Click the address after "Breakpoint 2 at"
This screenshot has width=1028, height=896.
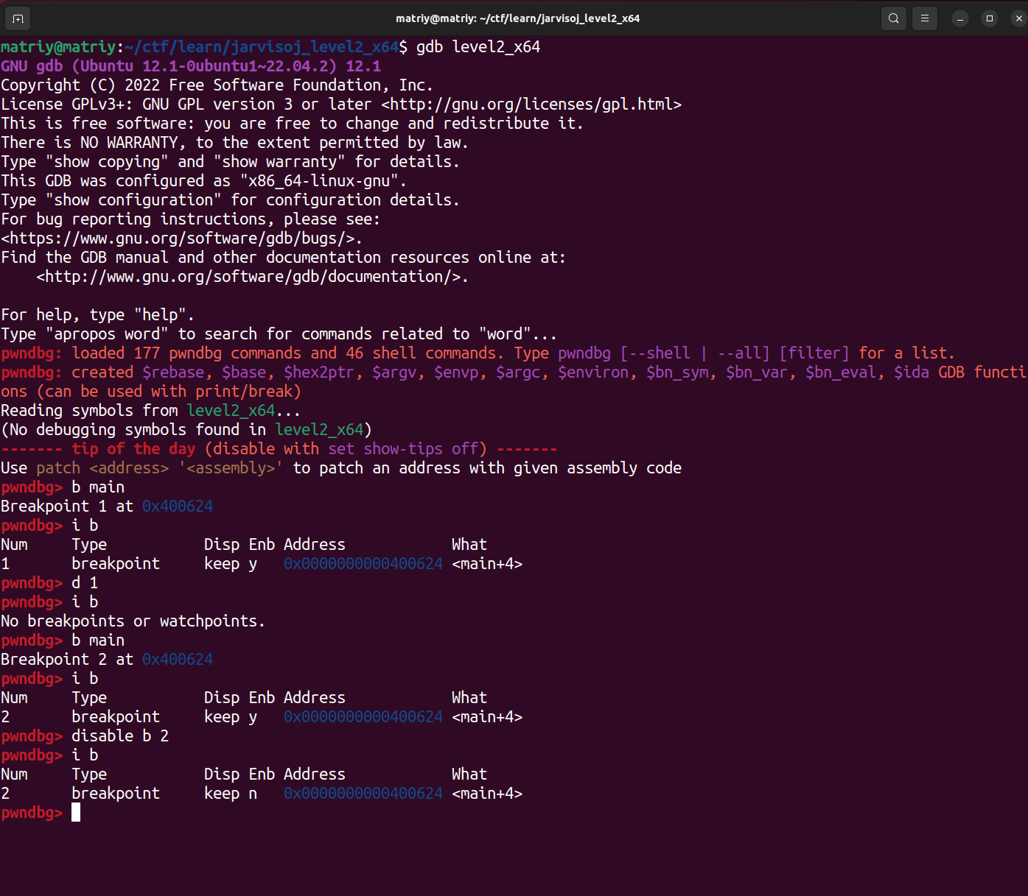coord(177,660)
